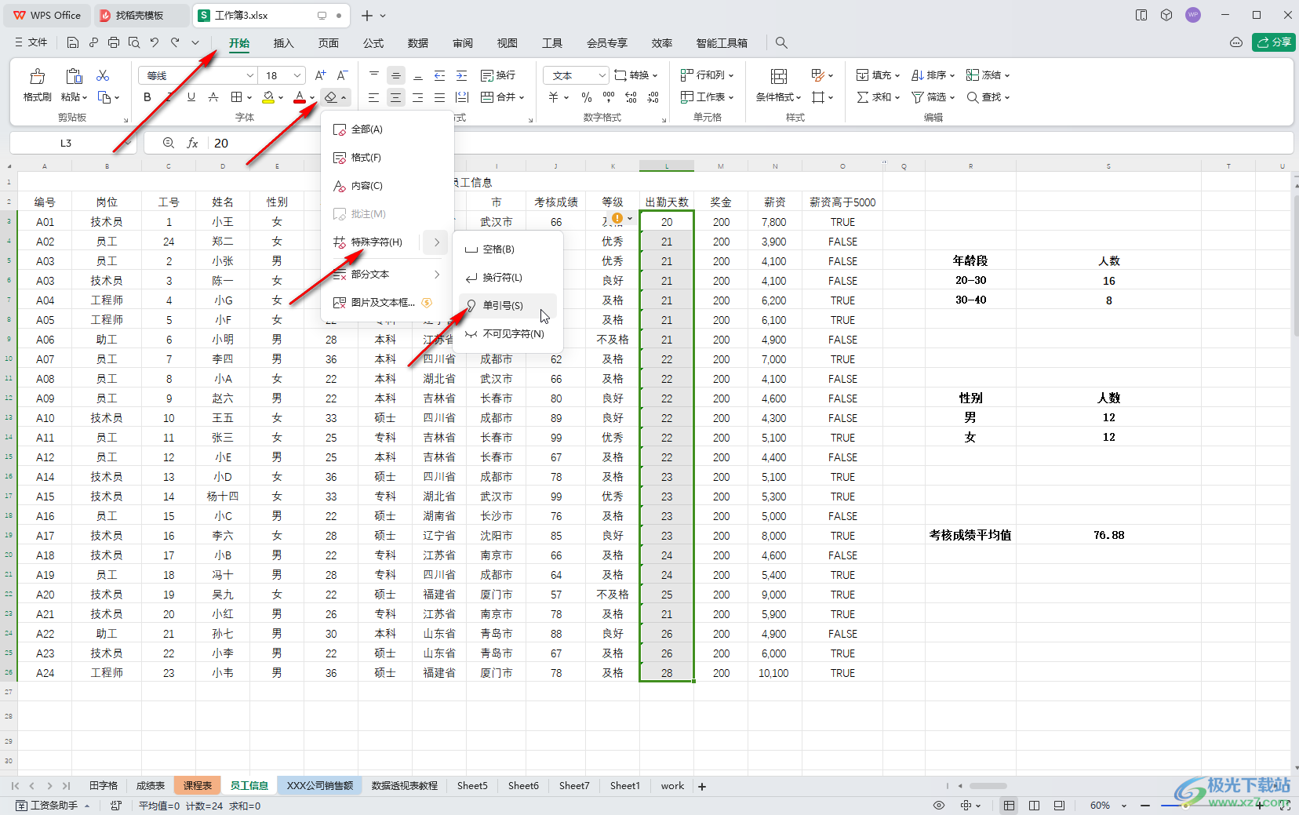The image size is (1299, 815).
Task: Open the 文件 menu
Action: pyautogui.click(x=31, y=42)
